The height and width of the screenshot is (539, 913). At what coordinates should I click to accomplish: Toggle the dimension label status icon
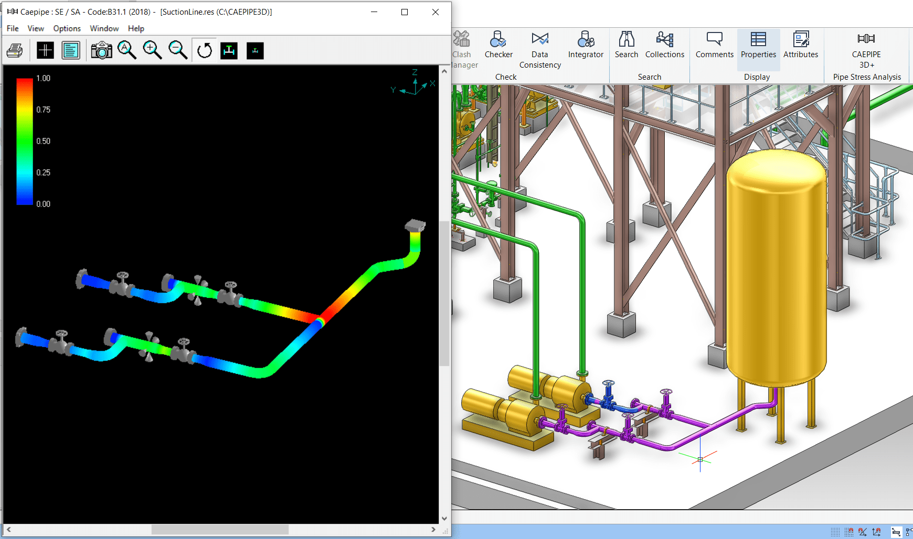[x=896, y=532]
